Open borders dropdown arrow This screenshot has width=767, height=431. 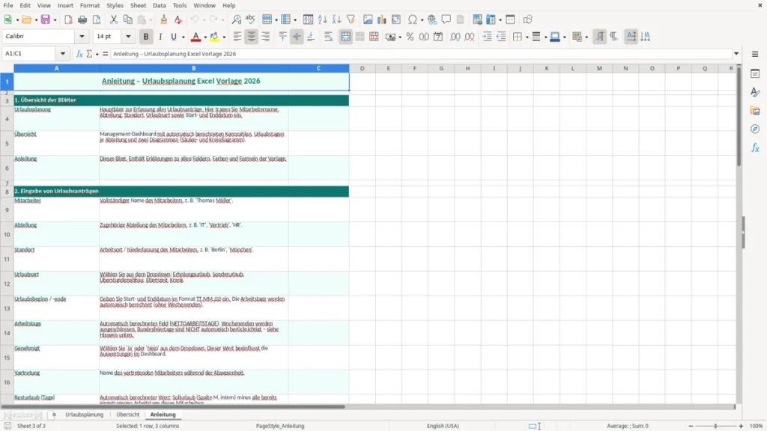(527, 37)
